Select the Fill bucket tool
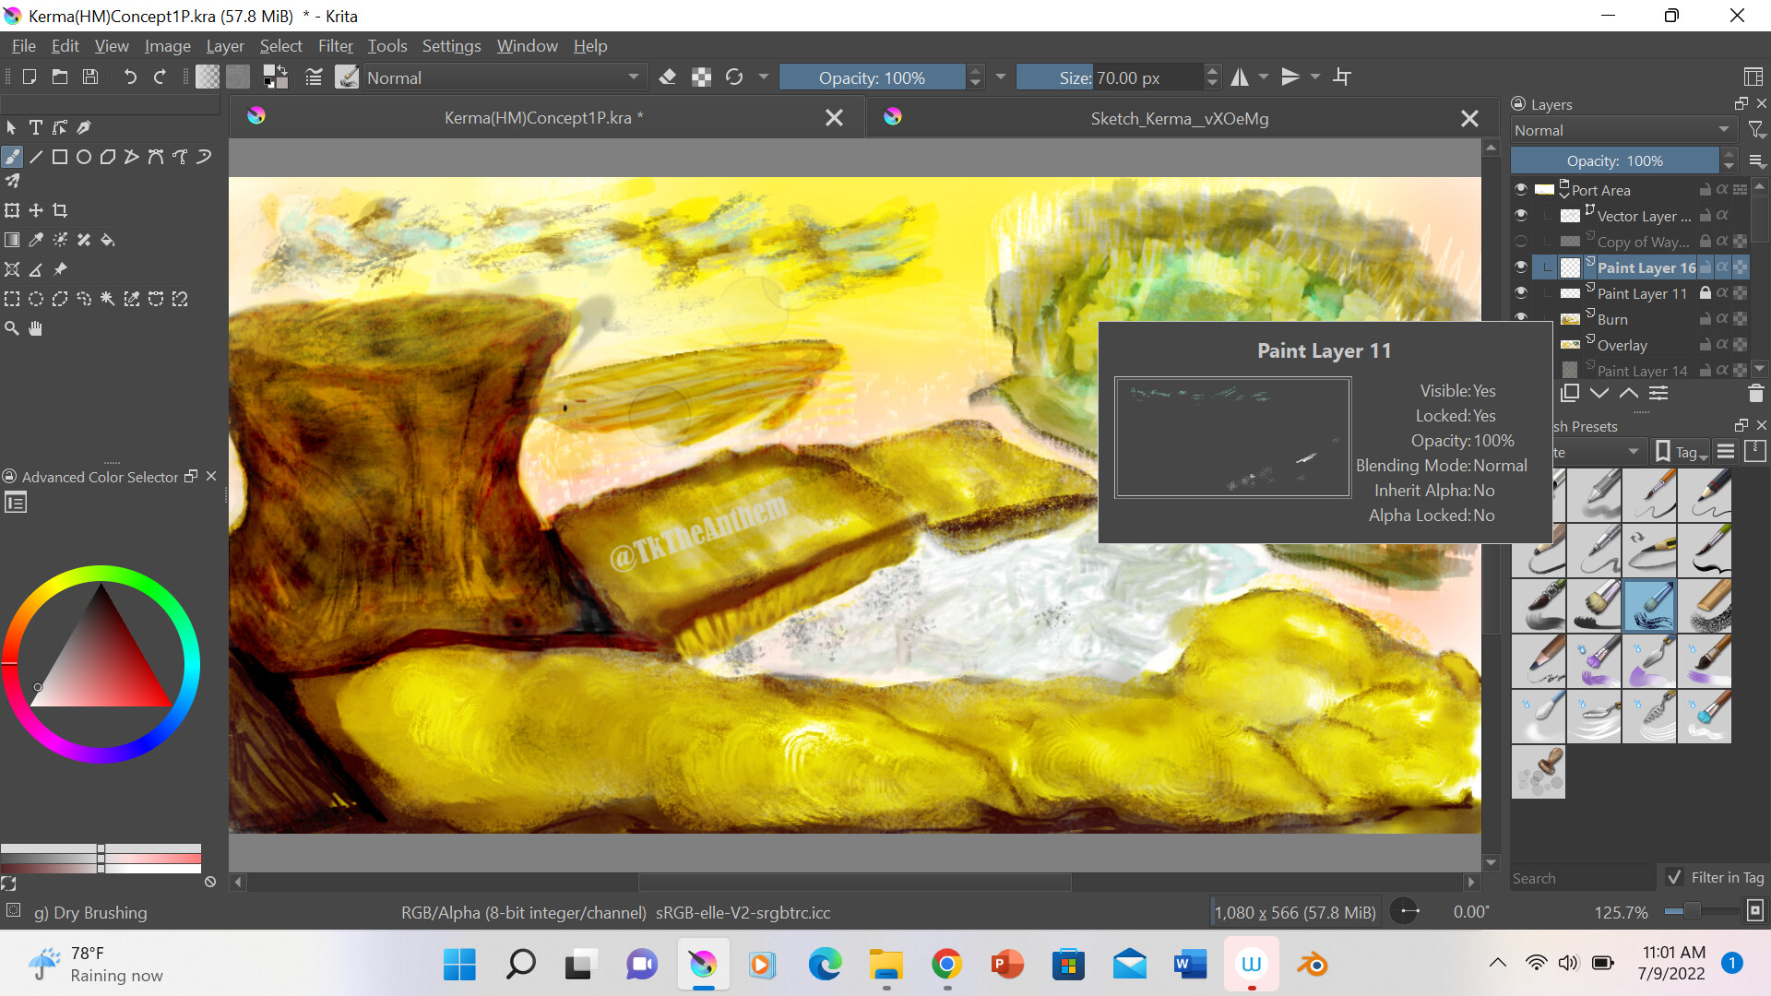The height and width of the screenshot is (996, 1771). [108, 240]
